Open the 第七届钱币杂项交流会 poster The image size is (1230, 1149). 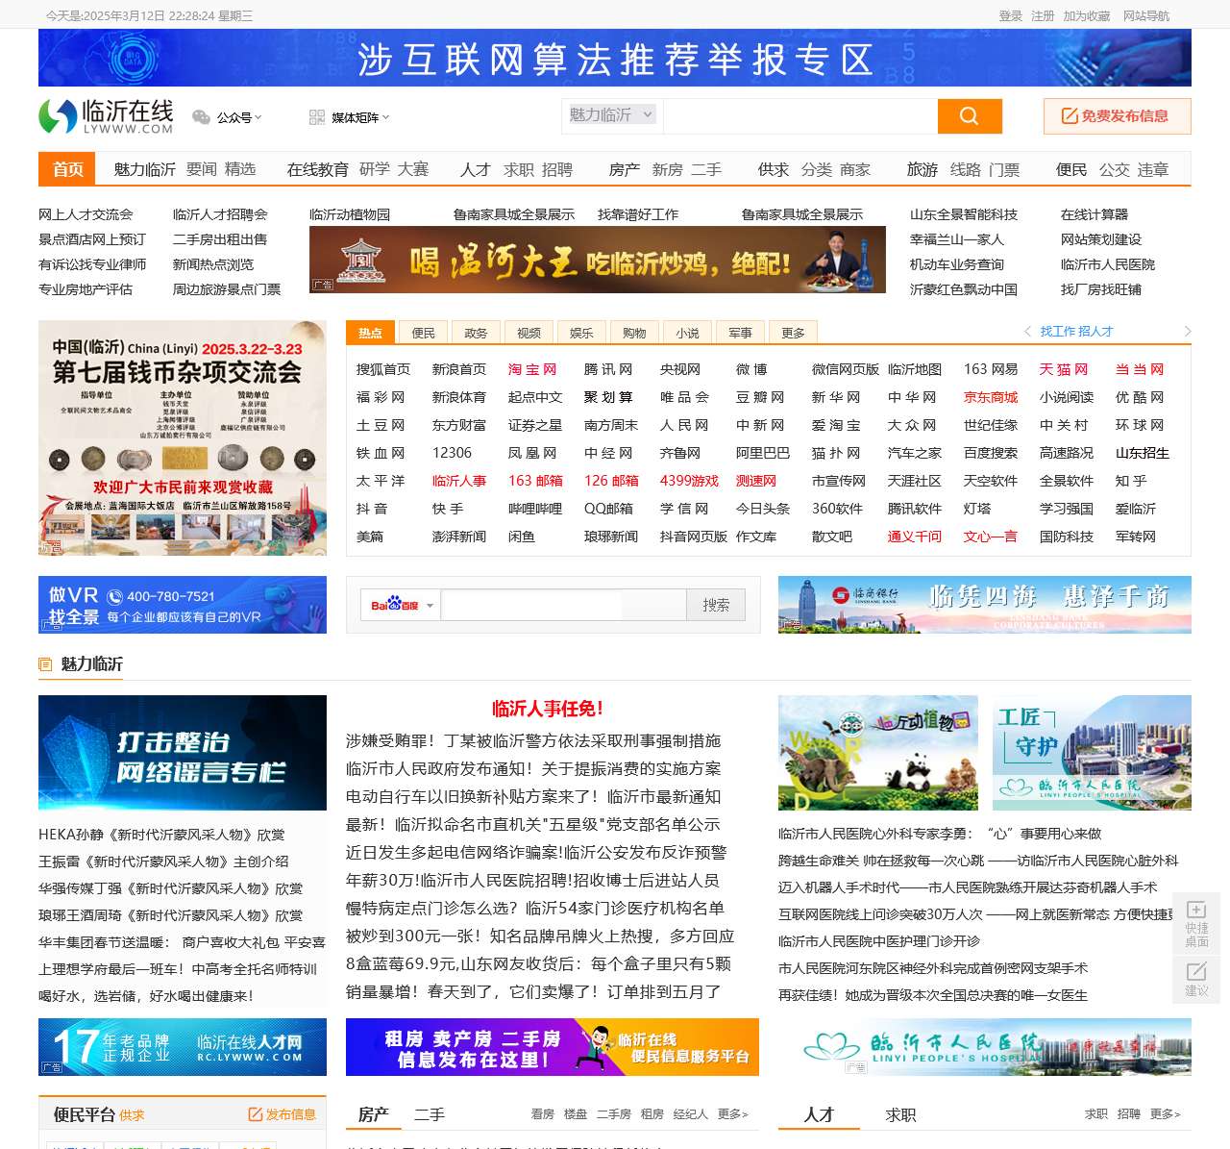(183, 438)
